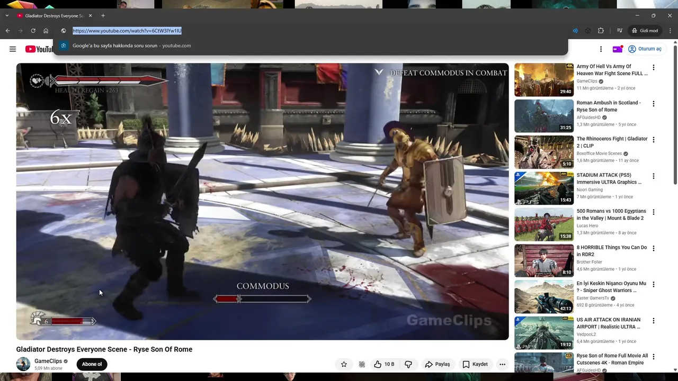Open a new tab with the plus button
The width and height of the screenshot is (678, 381).
[103, 16]
